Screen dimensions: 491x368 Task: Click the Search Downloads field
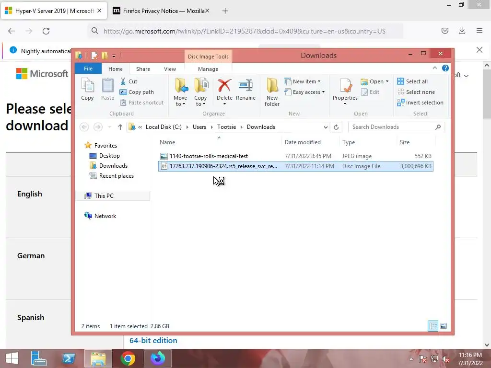click(396, 127)
